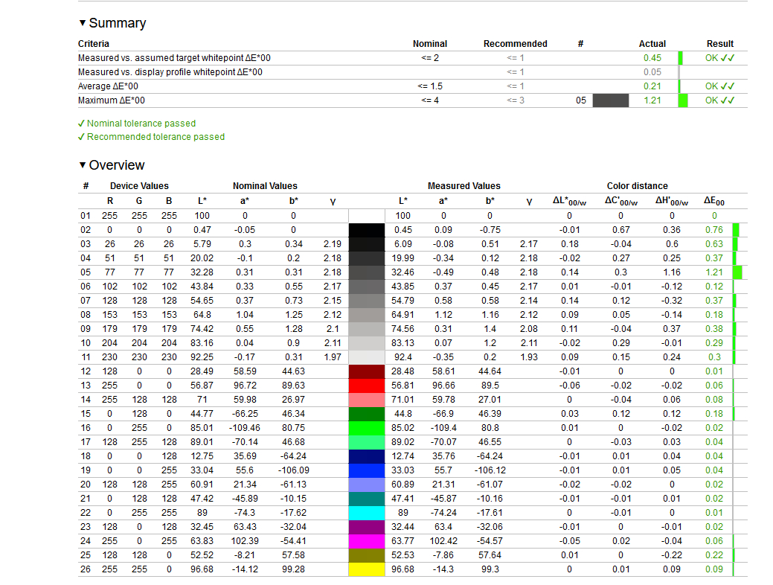Click nominal a* value -109.46

245,428
